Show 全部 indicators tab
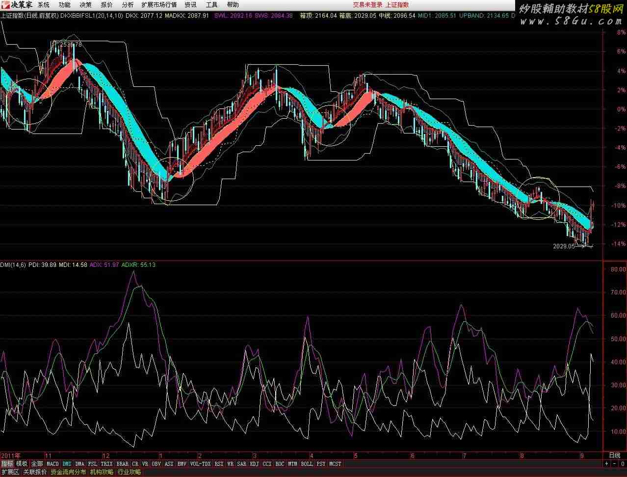 pyautogui.click(x=37, y=464)
